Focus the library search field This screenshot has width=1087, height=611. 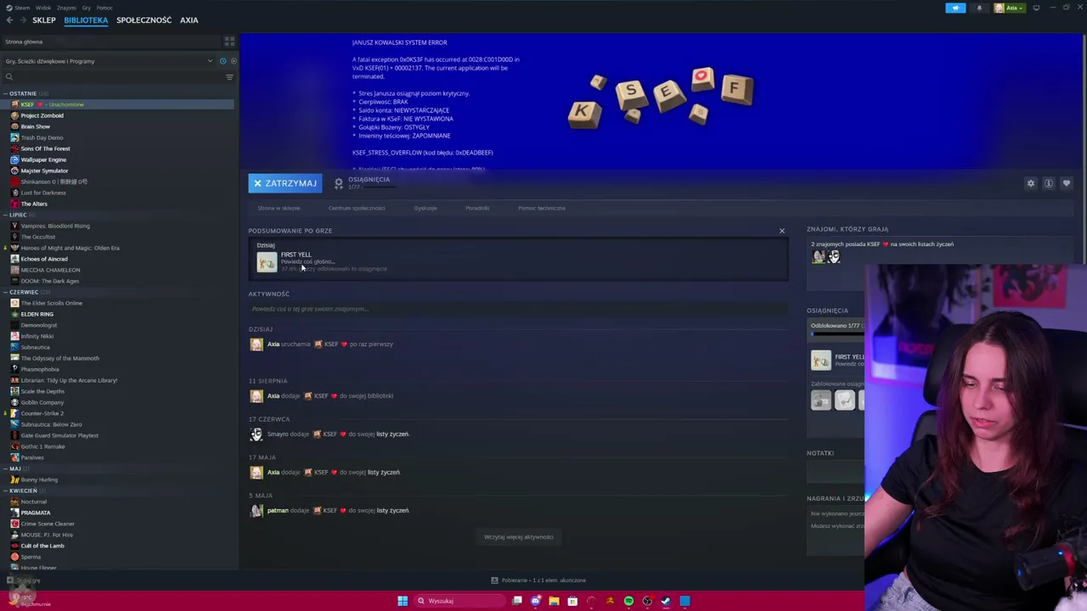(113, 77)
